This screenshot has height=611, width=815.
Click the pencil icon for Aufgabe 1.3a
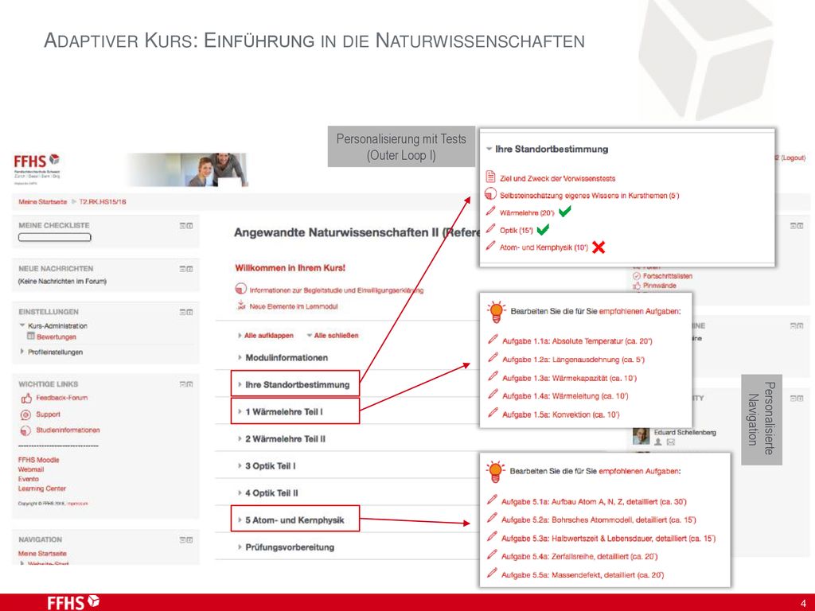(493, 376)
